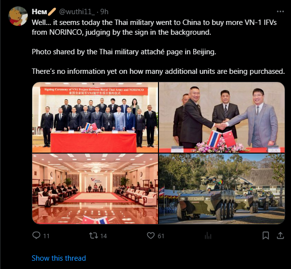
Task: Open the reply comment icon
Action: (x=36, y=235)
